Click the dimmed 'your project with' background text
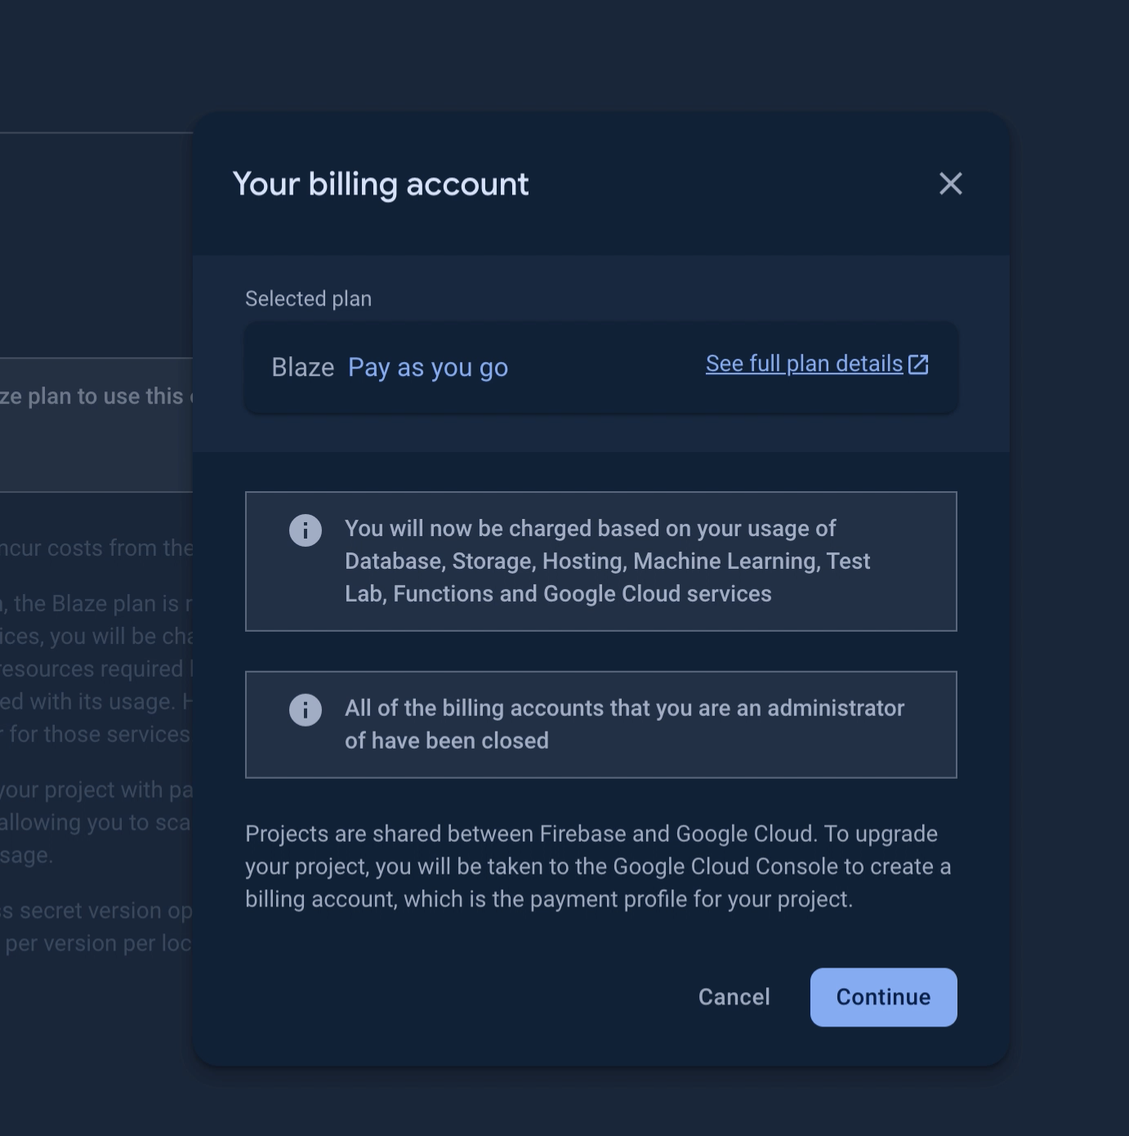This screenshot has height=1136, width=1129. (96, 790)
